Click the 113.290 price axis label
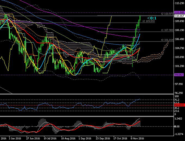Image resolution: width=185 pixels, height=141 pixels. coord(179,3)
